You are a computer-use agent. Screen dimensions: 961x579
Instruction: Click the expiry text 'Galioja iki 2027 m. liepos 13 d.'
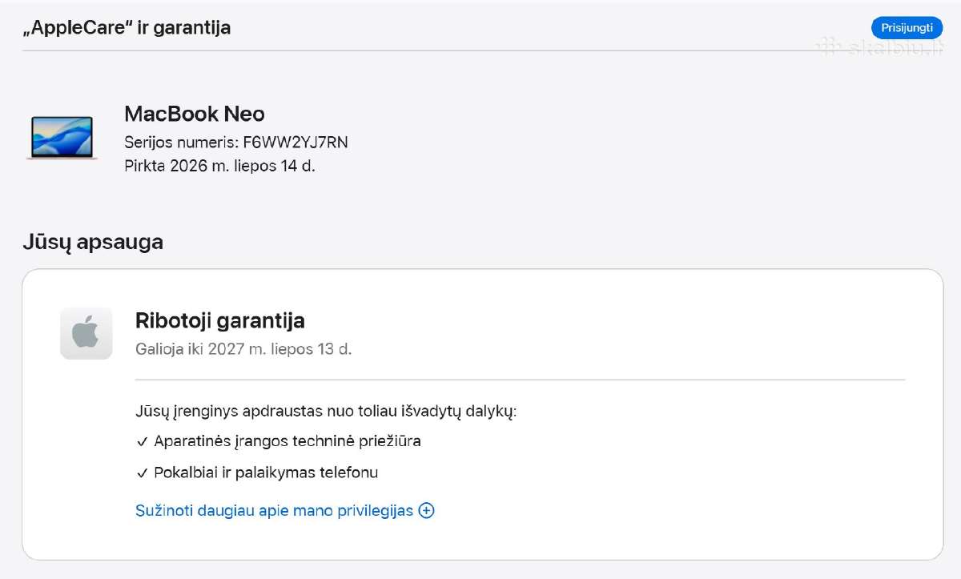tap(243, 349)
